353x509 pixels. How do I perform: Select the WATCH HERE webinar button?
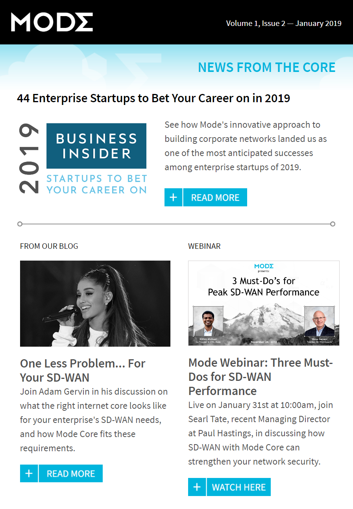pyautogui.click(x=239, y=487)
